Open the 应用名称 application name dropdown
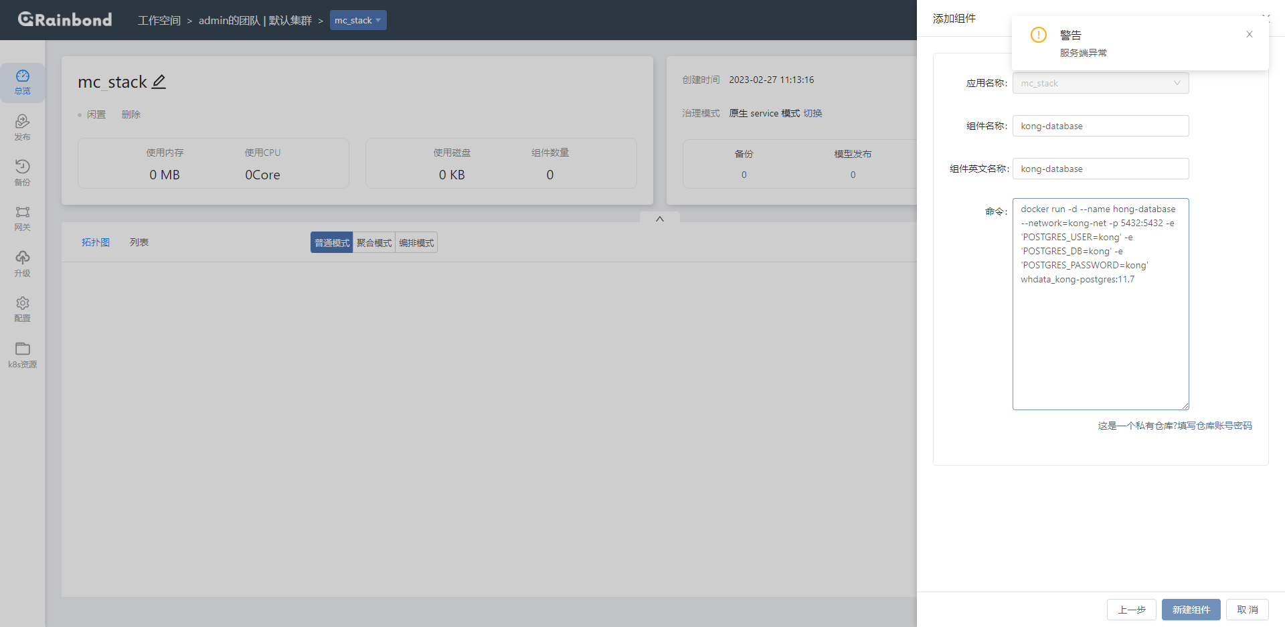Viewport: 1285px width, 627px height. (1100, 83)
